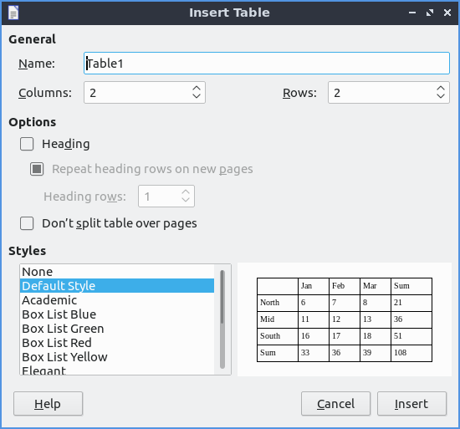Decrease the Rows count with down arrow
The height and width of the screenshot is (429, 460).
click(x=441, y=96)
